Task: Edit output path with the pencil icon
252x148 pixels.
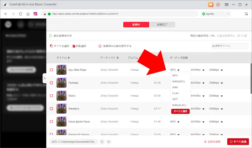Action: pyautogui.click(x=102, y=142)
